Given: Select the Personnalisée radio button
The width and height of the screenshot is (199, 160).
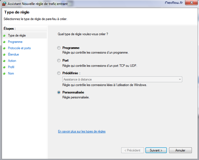Looking at the screenshot, I should (59, 93).
